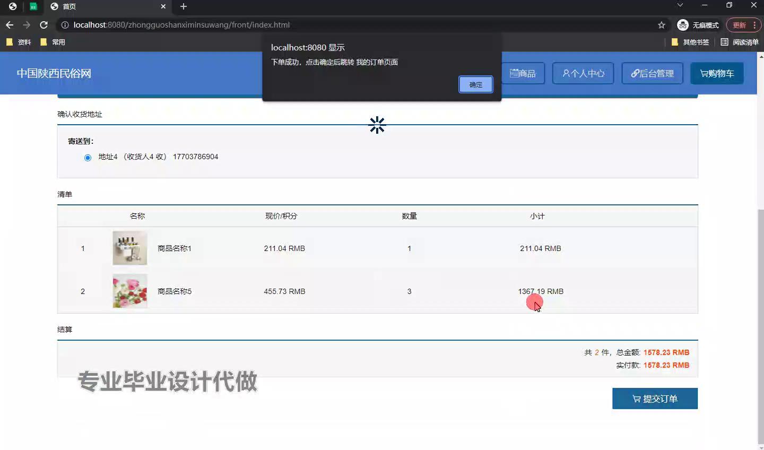Open the 阅读清单 reading list
This screenshot has height=450, width=764.
click(x=740, y=42)
